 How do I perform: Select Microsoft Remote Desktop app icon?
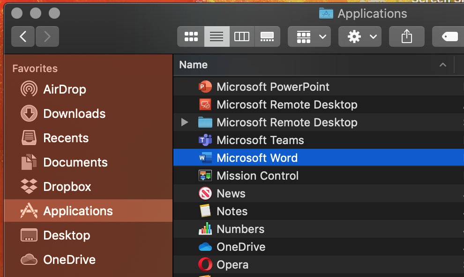click(205, 104)
